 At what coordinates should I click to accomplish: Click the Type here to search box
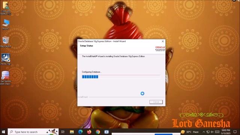point(33,132)
